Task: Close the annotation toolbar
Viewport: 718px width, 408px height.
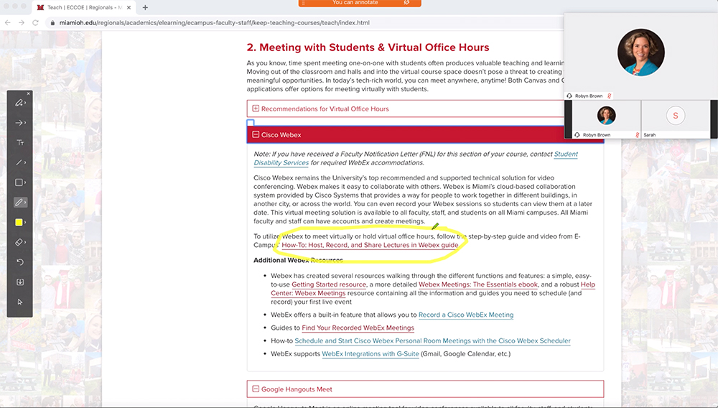Action: pos(29,93)
